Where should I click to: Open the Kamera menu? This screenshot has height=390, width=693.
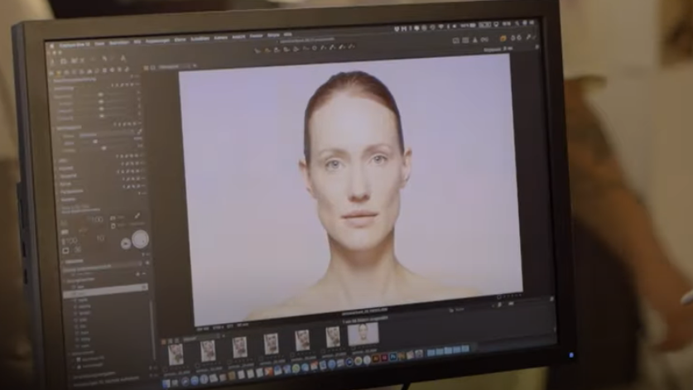point(220,38)
